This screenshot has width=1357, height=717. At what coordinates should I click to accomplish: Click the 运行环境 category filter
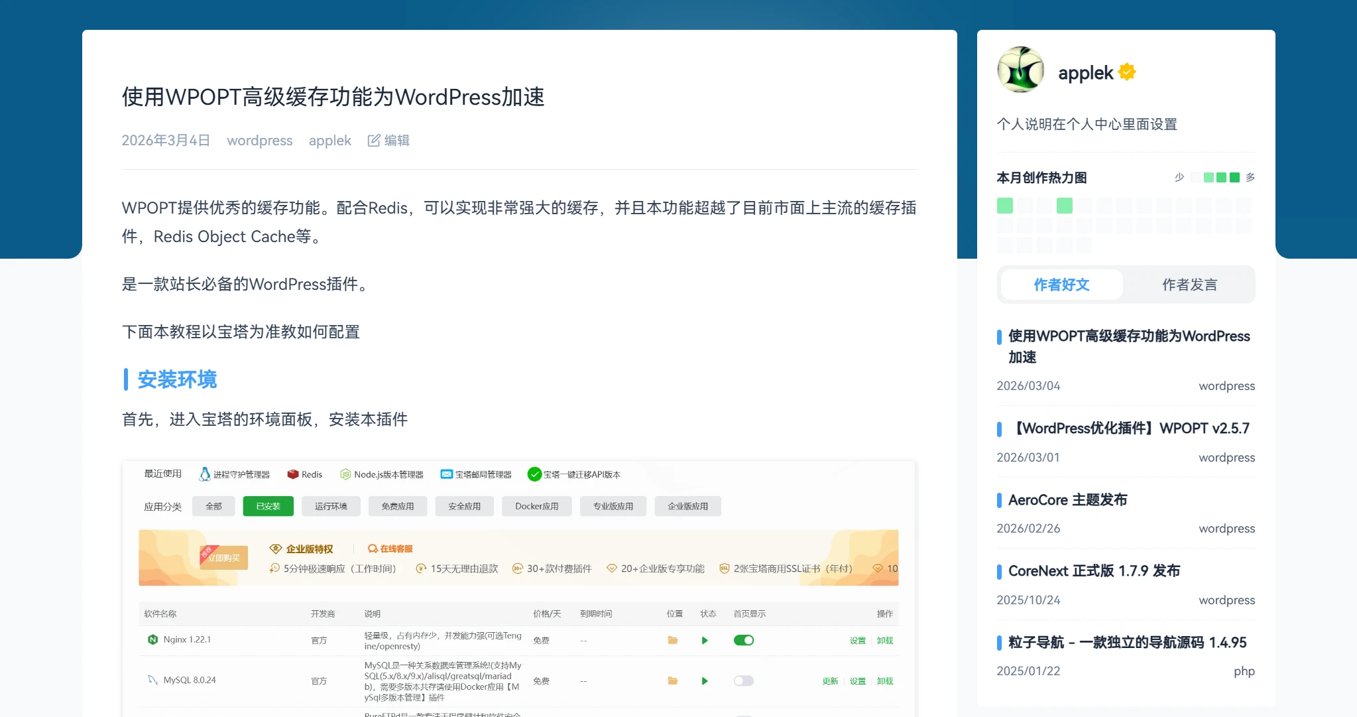[331, 506]
